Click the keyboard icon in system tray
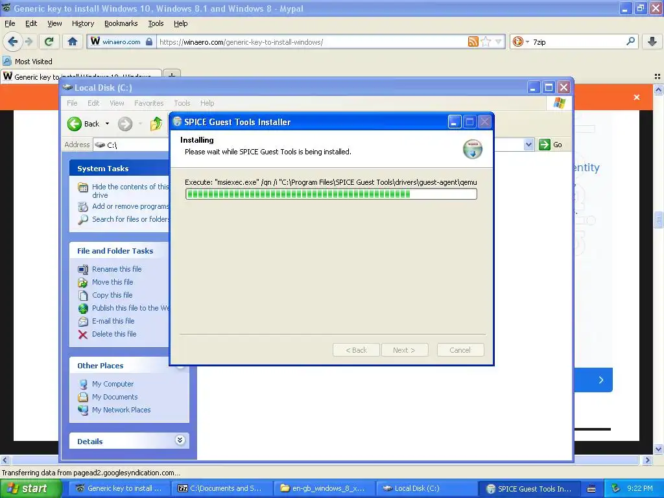664x498 pixels. [591, 489]
